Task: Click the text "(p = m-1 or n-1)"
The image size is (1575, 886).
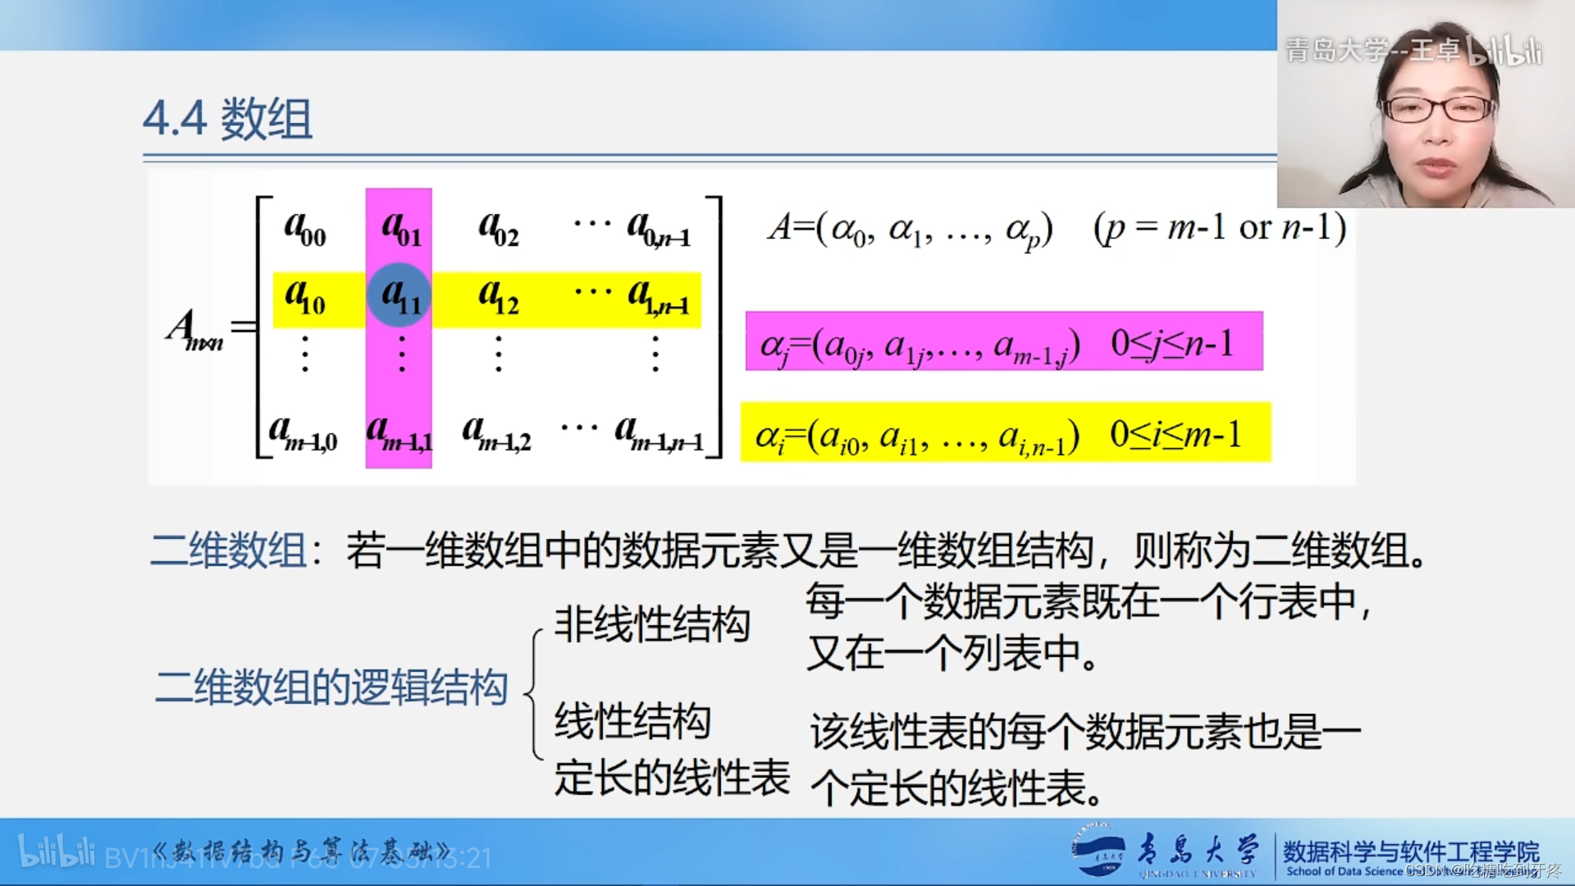Action: pos(1220,227)
